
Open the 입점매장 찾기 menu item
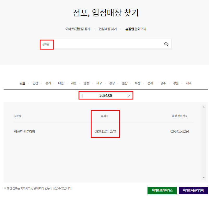[108, 29]
